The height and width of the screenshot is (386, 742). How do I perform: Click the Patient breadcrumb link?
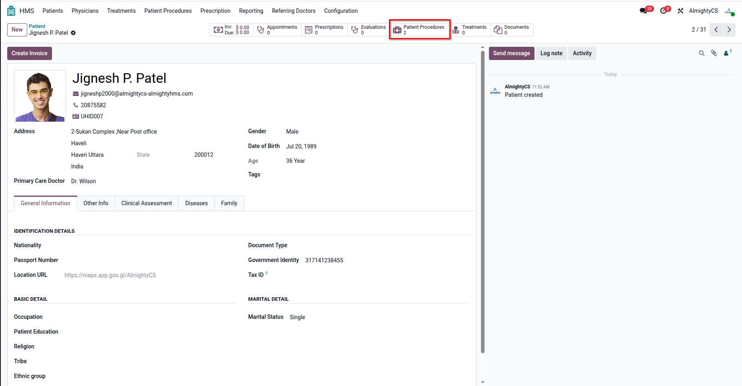(x=37, y=26)
